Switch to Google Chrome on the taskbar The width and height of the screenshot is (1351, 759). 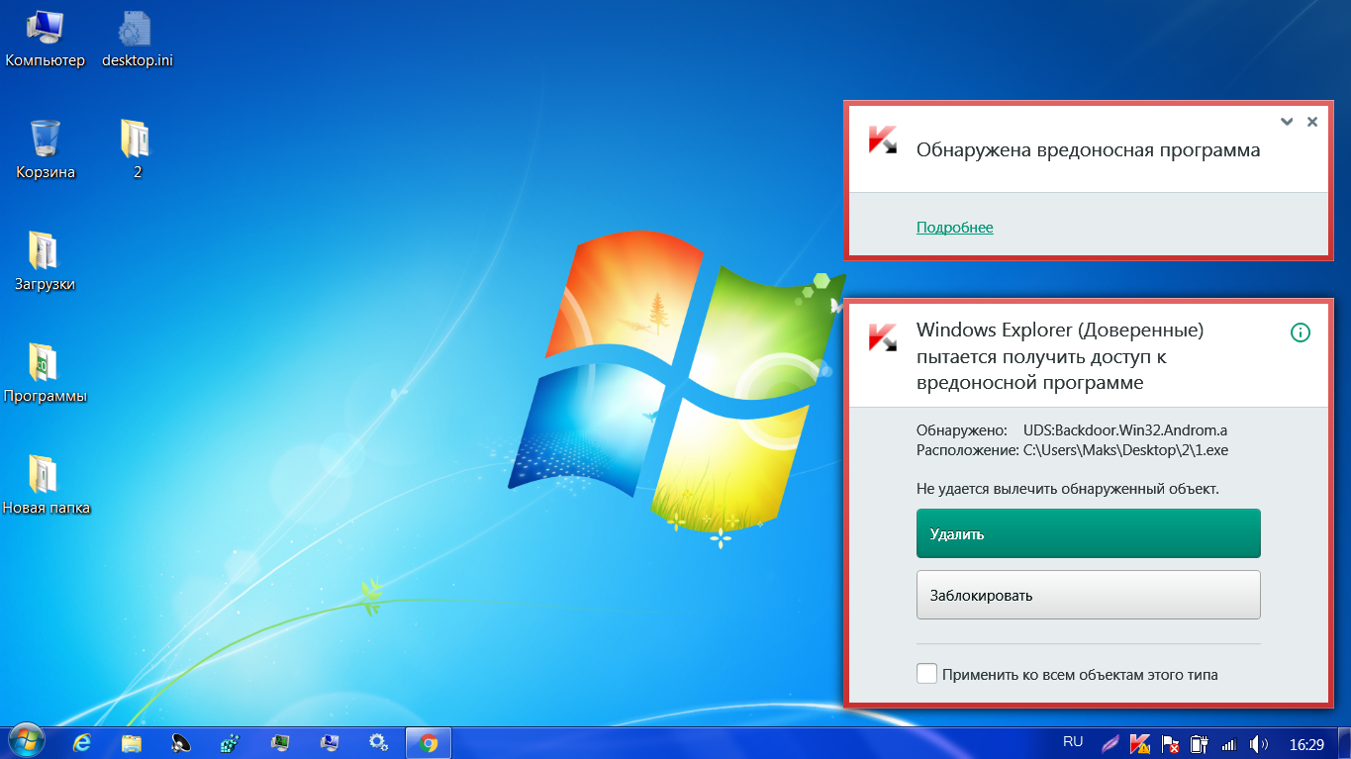coord(429,742)
